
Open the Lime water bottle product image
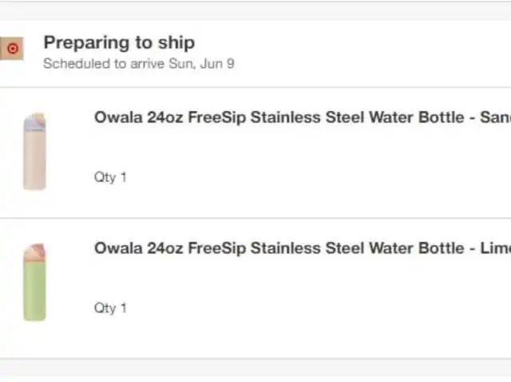tap(34, 282)
